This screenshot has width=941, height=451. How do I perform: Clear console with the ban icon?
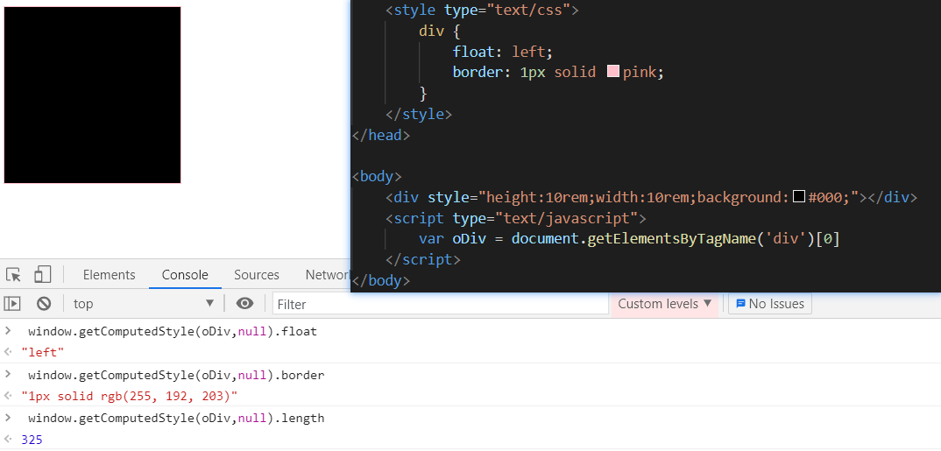tap(43, 304)
